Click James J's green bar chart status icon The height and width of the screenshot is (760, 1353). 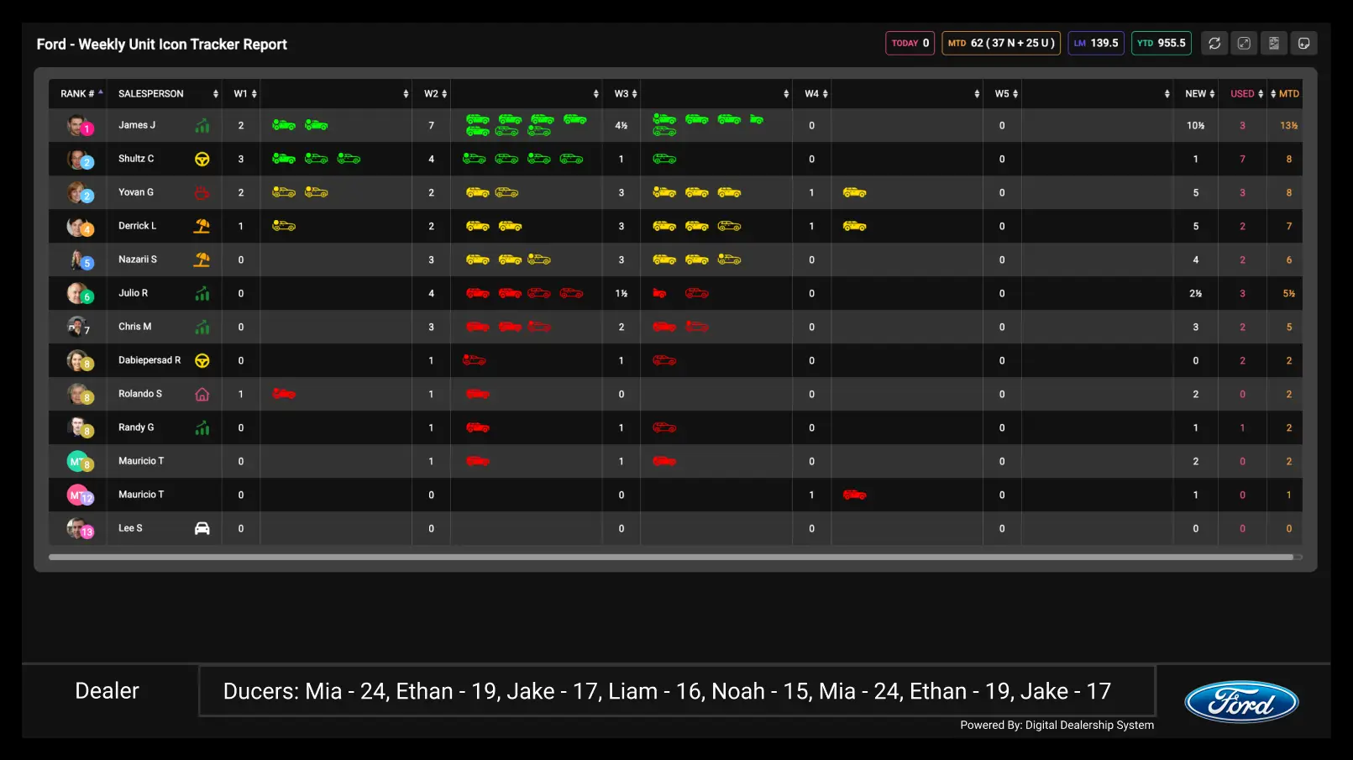[202, 126]
